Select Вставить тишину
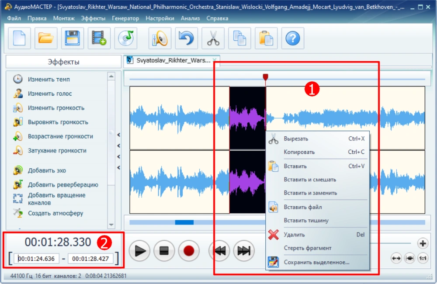This screenshot has width=437, height=284. click(317, 221)
